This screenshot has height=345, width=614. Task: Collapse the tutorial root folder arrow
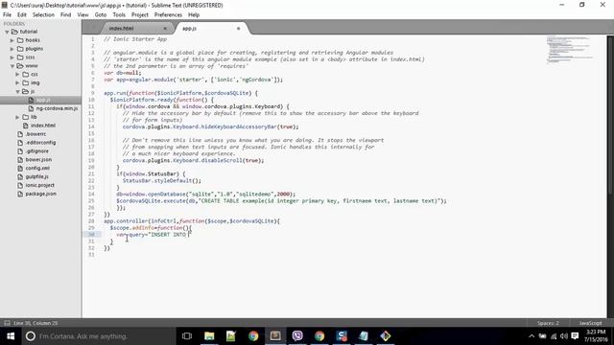tap(7, 32)
